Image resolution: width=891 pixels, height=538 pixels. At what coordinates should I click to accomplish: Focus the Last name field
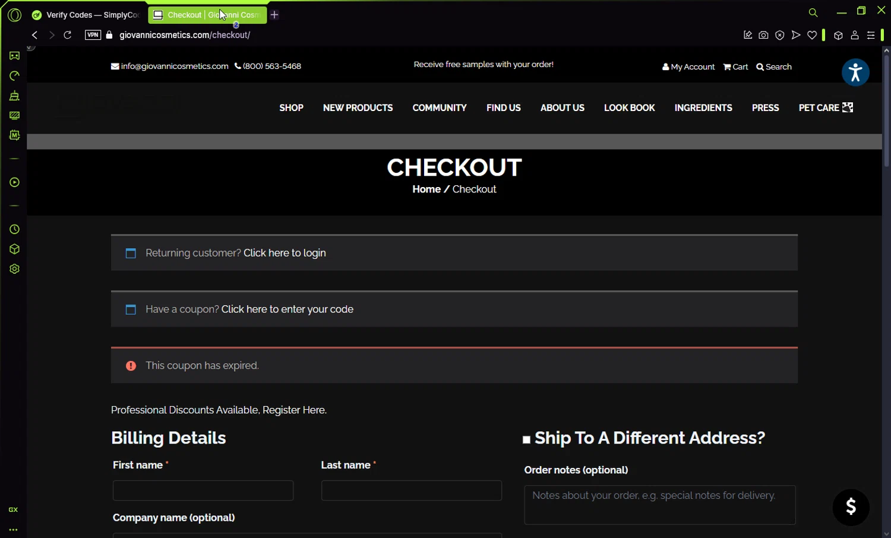(x=412, y=490)
